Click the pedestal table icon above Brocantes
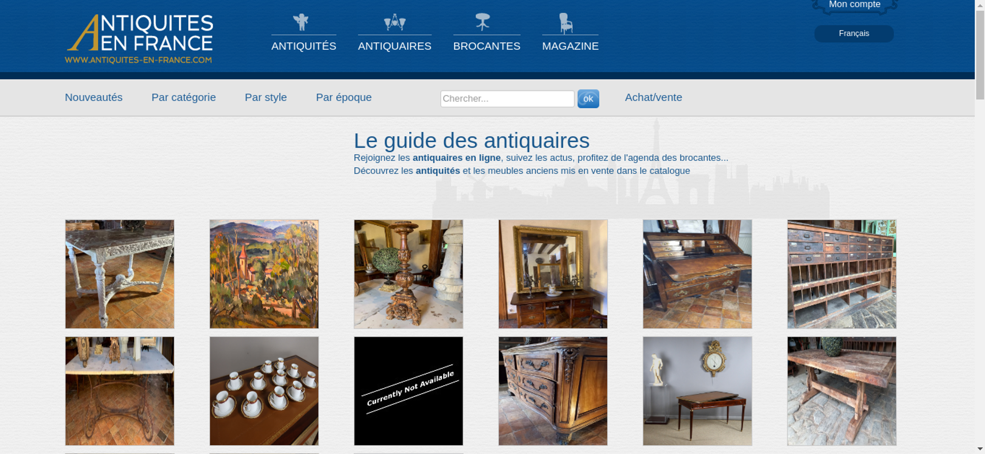 [x=483, y=22]
